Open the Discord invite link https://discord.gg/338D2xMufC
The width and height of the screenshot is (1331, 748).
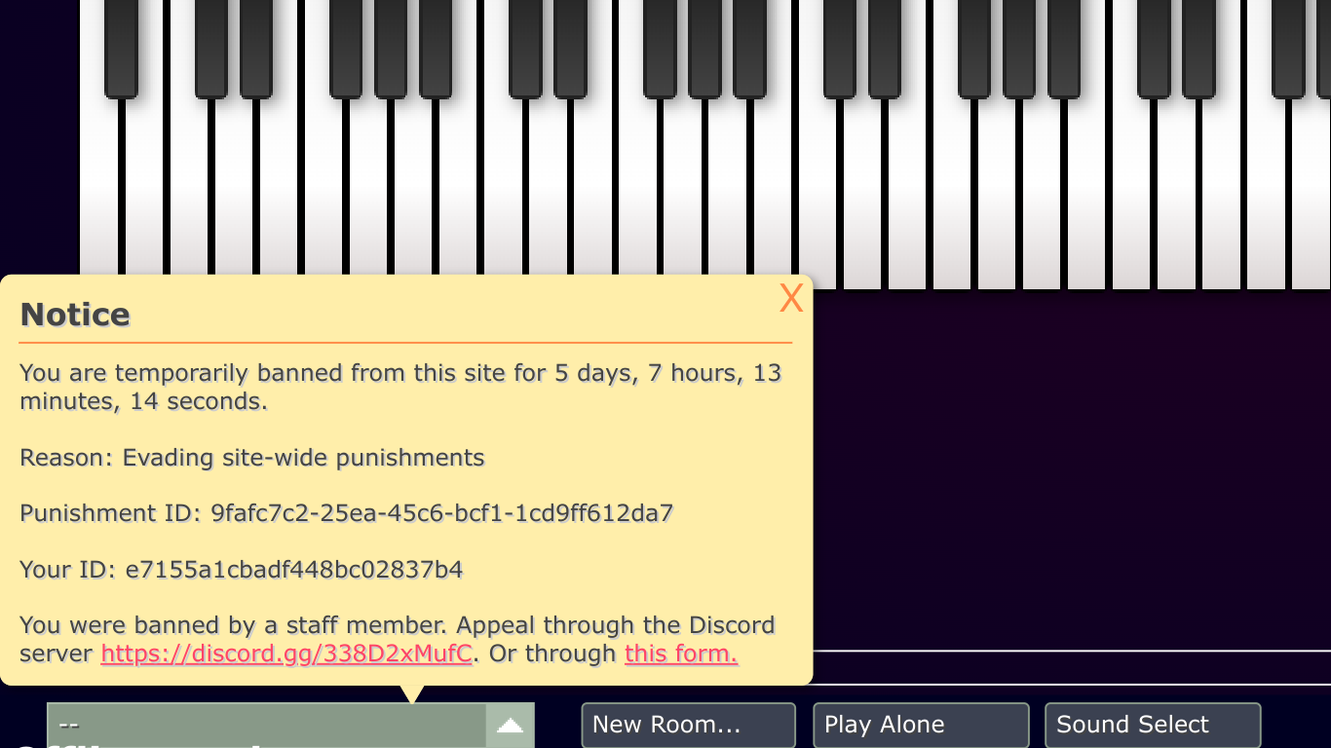pos(286,654)
